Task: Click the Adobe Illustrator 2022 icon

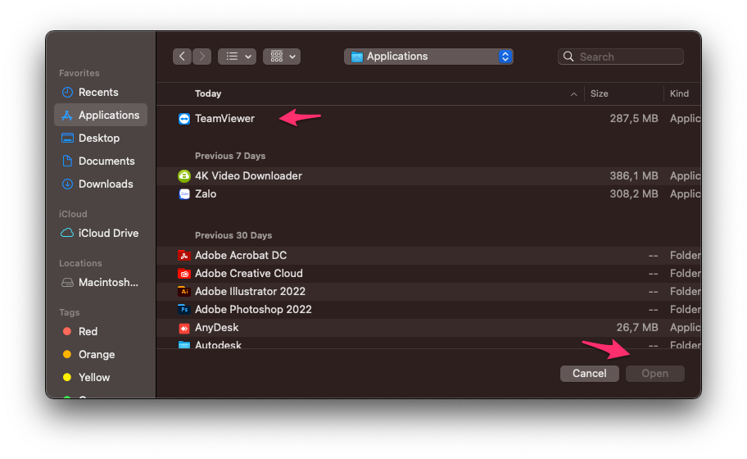Action: coord(184,291)
